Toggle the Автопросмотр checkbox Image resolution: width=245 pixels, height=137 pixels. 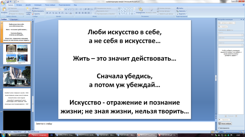pyautogui.click(x=219, y=128)
